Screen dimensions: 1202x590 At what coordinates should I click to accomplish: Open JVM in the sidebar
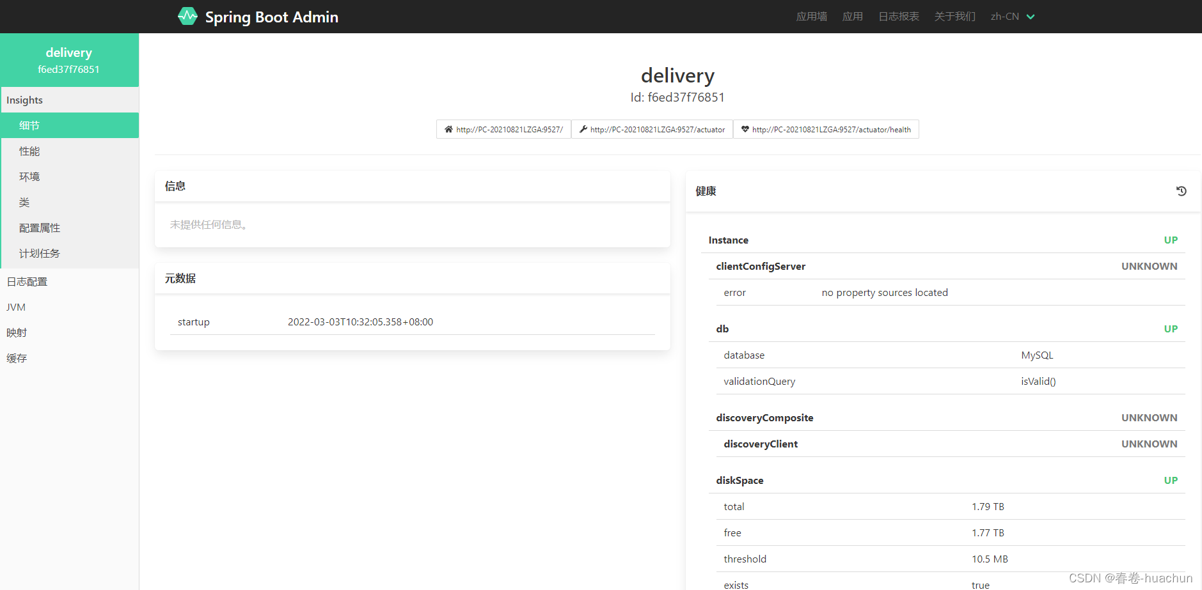pos(69,307)
